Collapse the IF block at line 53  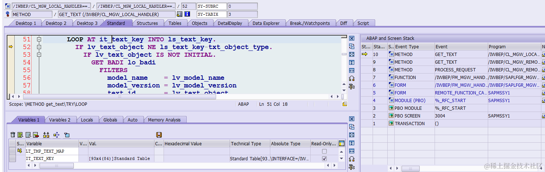(x=39, y=55)
